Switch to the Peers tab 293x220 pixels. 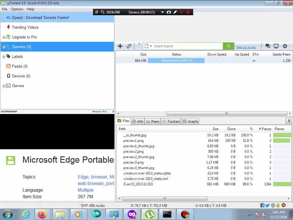point(153,121)
